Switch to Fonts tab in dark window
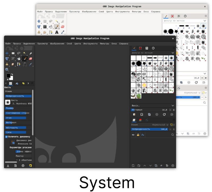Image resolution: width=212 pixels, height=192 pixels. pos(147,48)
